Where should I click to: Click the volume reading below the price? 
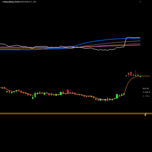[x=146, y=92]
